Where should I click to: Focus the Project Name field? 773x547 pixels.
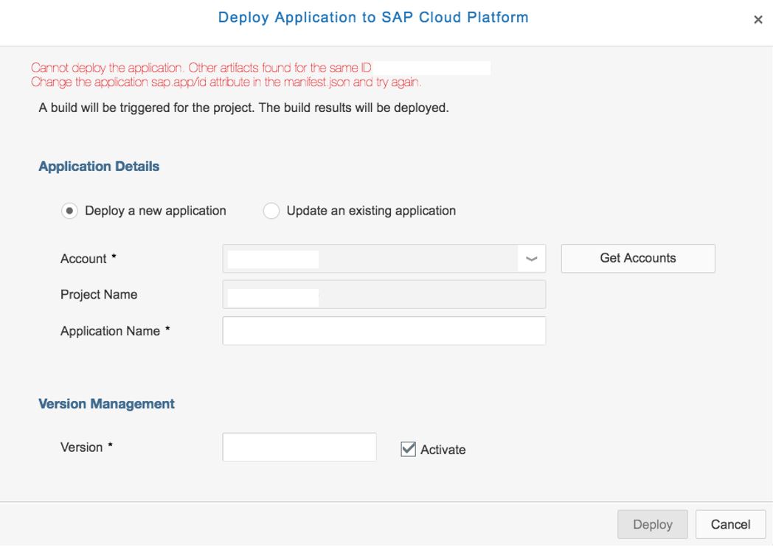384,295
